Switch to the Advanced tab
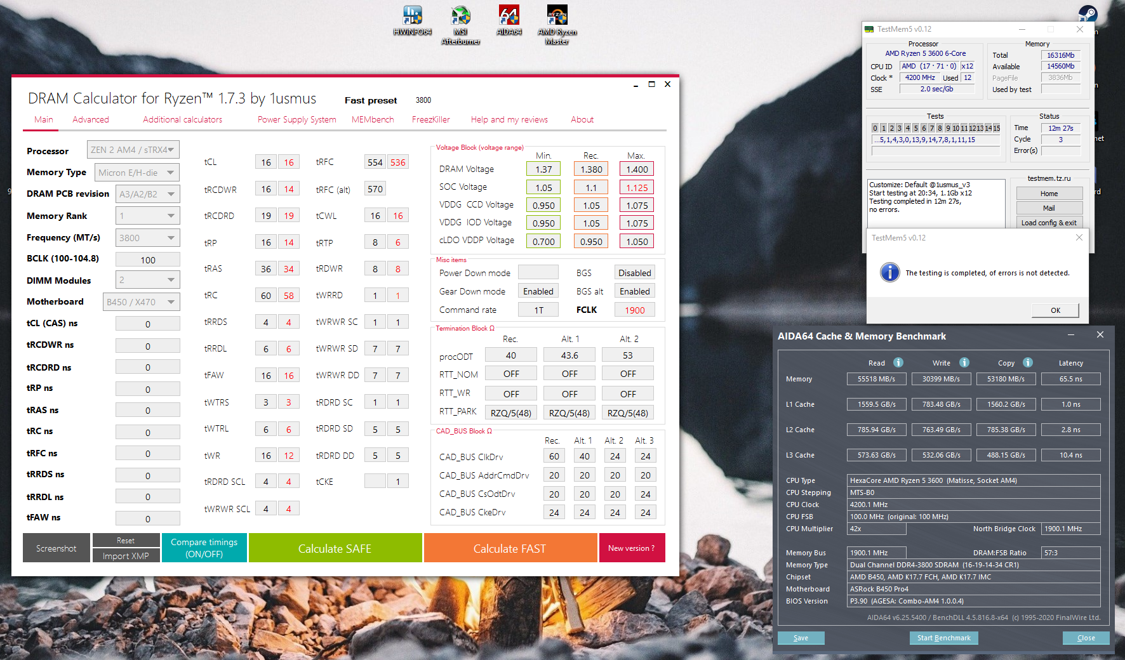 click(x=91, y=119)
